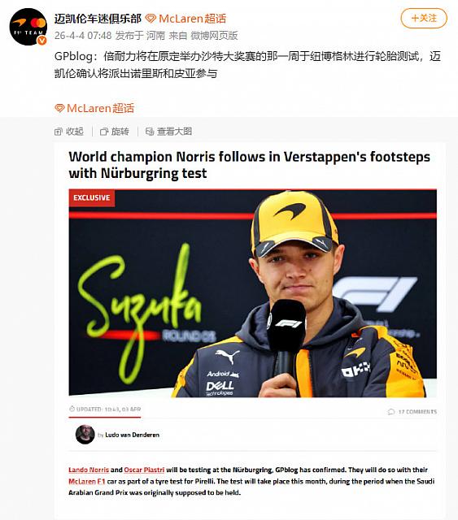
Task: Open the McLaren超话 tag below the post text
Action: pos(100,108)
